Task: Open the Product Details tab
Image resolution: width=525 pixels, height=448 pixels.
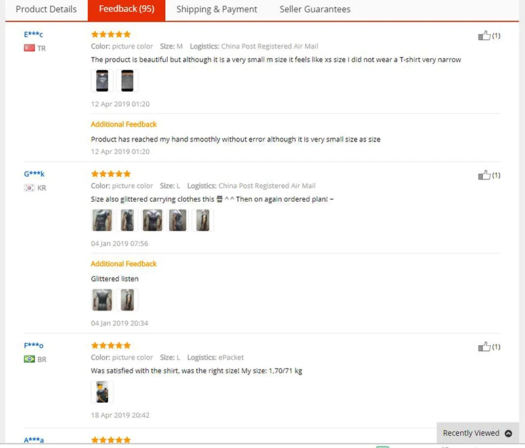Action: pos(46,9)
